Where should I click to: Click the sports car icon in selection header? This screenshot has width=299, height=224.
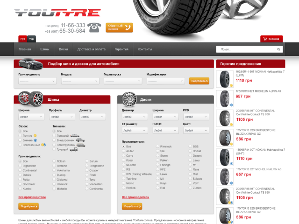tap(30, 63)
